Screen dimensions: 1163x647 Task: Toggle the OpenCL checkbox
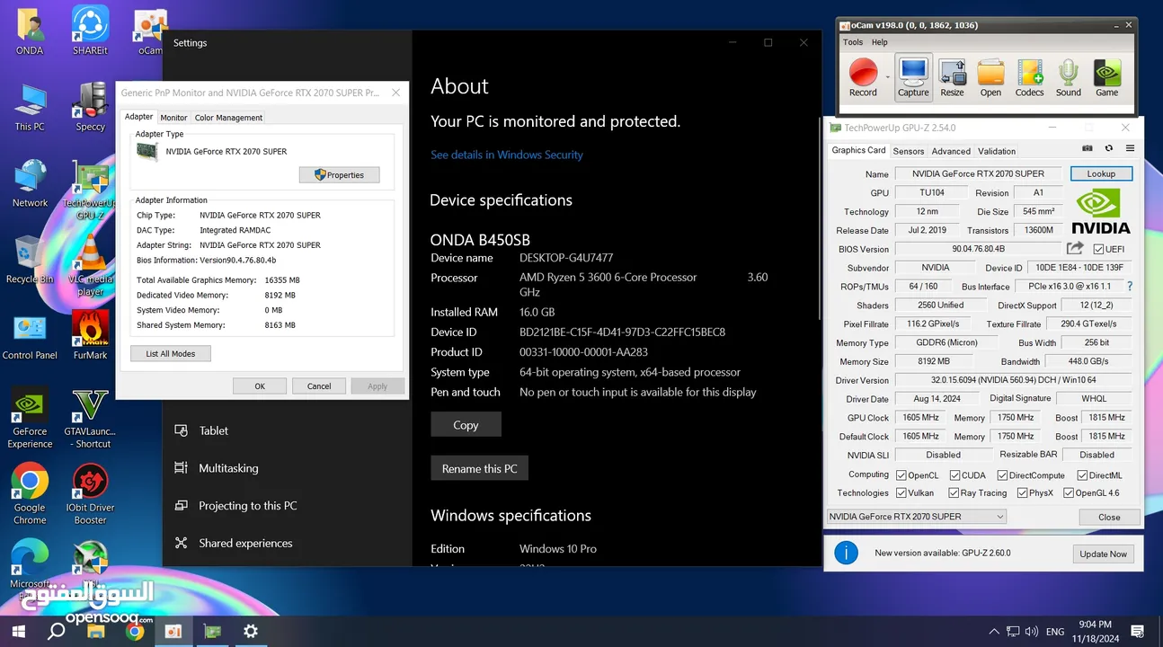pos(901,474)
